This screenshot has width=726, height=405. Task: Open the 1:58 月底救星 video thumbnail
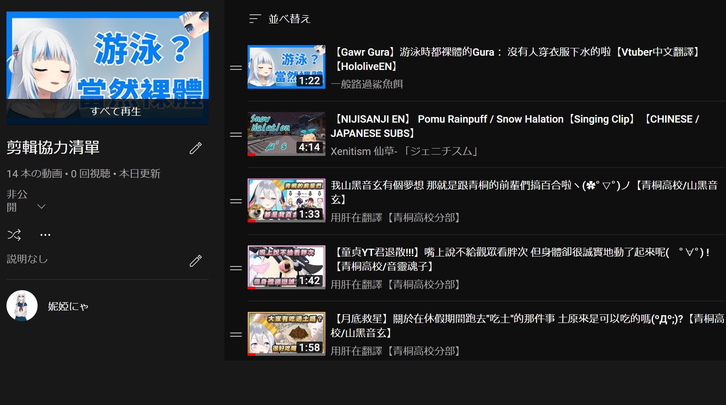pyautogui.click(x=286, y=334)
